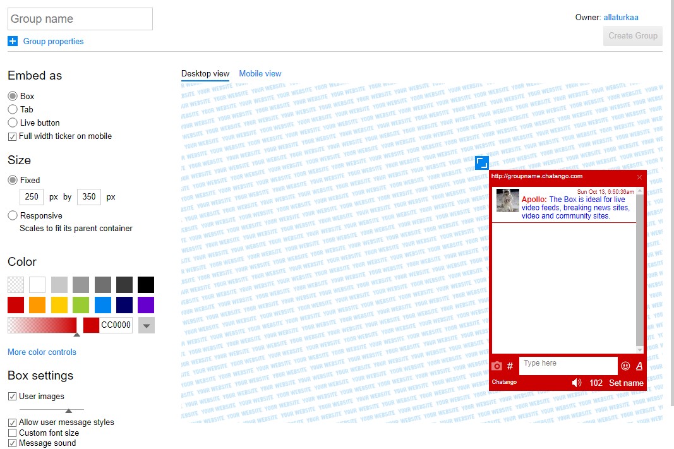Click the hashtag icon in chat box
The image size is (674, 449).
point(510,366)
